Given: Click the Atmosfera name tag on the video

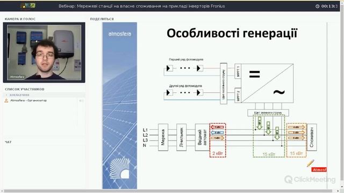Looking at the screenshot, I should click(x=17, y=77).
